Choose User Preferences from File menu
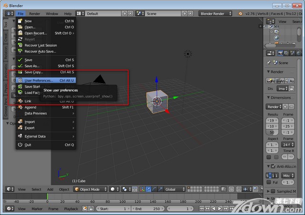Screen dimensions: 305x215 pos(38,80)
